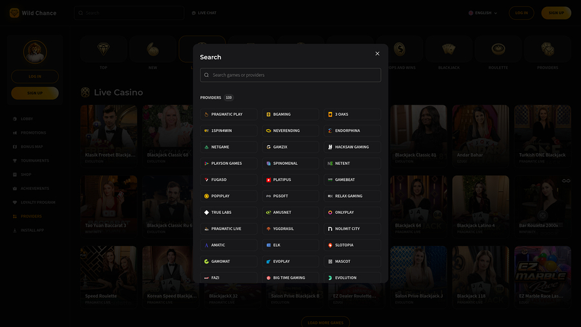Image resolution: width=581 pixels, height=327 pixels.
Task: Open Bonus Map in the sidebar
Action: tap(28, 147)
